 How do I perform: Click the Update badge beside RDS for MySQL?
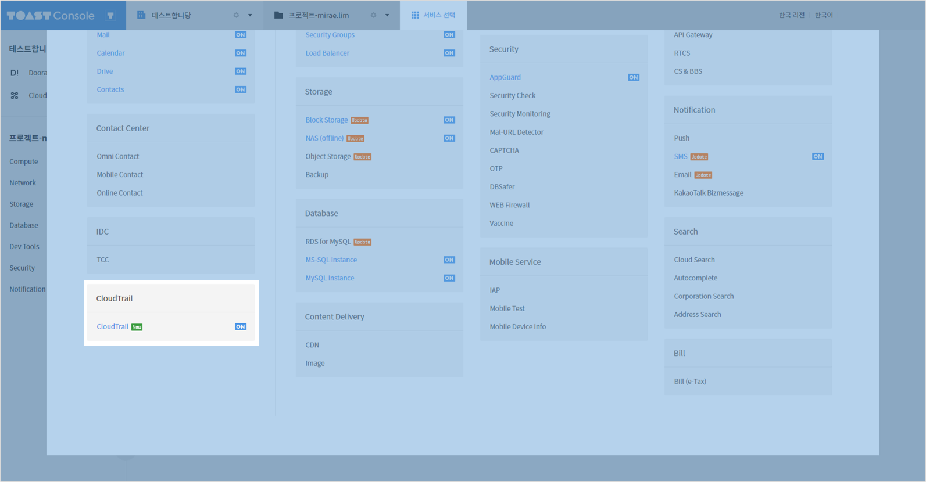tap(363, 242)
